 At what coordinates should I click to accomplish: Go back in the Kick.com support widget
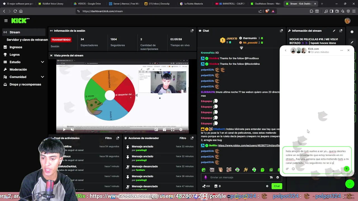[x=286, y=51]
